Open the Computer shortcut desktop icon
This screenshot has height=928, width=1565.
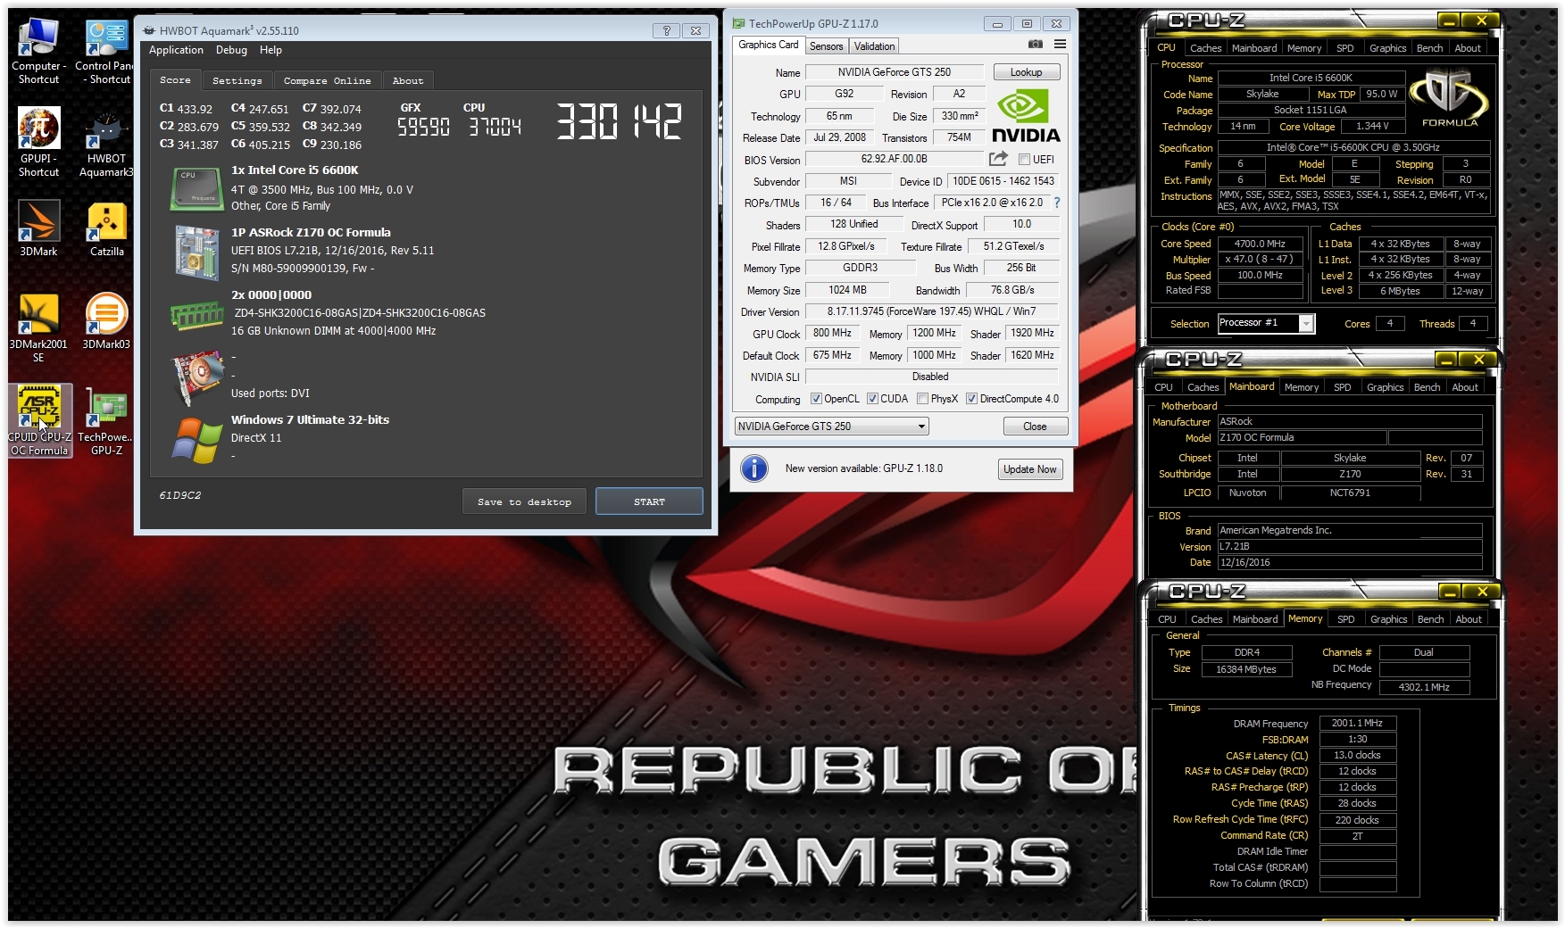[x=38, y=52]
